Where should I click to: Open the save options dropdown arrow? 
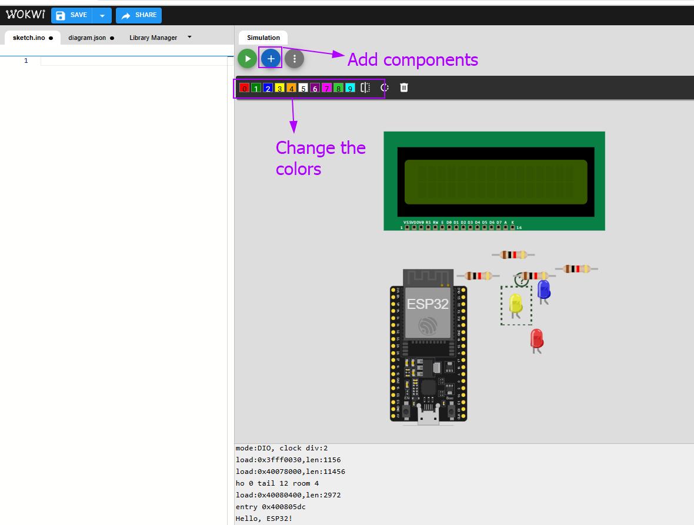click(102, 15)
